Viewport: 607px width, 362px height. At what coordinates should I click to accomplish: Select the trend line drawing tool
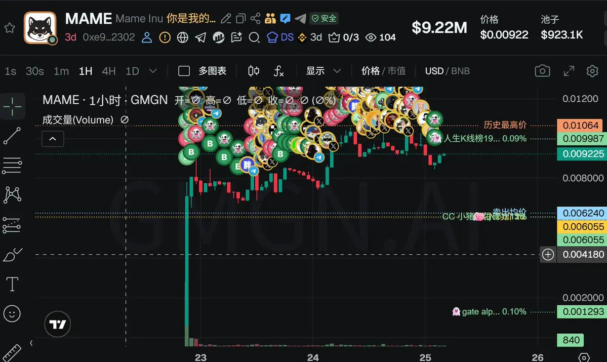click(x=12, y=136)
